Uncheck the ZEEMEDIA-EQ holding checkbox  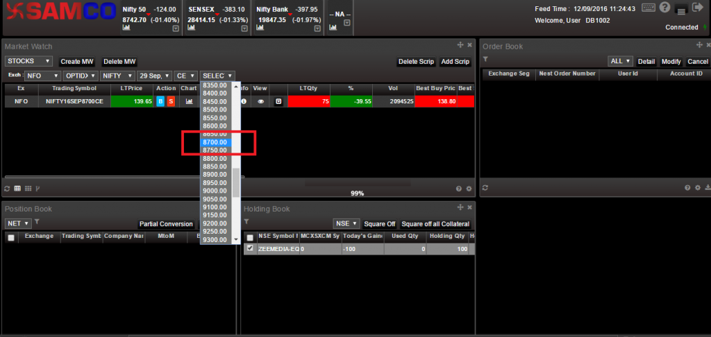click(250, 248)
